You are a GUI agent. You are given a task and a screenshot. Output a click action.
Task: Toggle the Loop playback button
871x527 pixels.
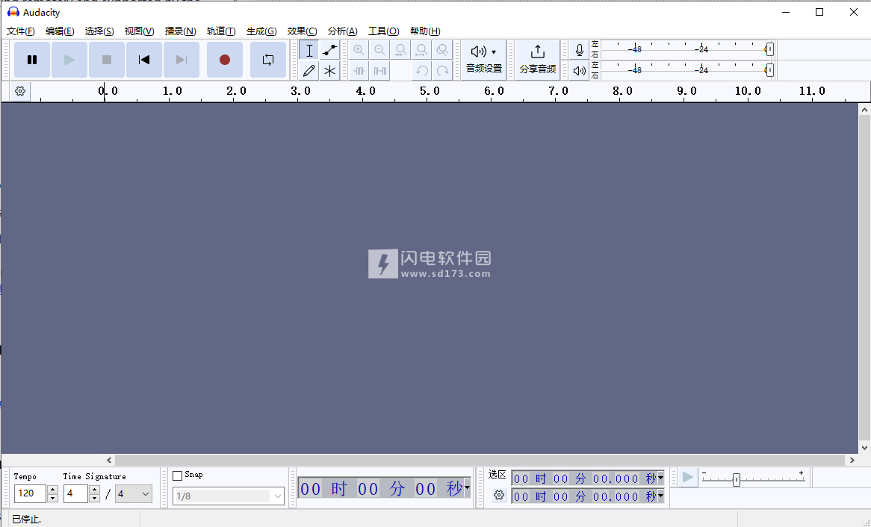click(267, 60)
